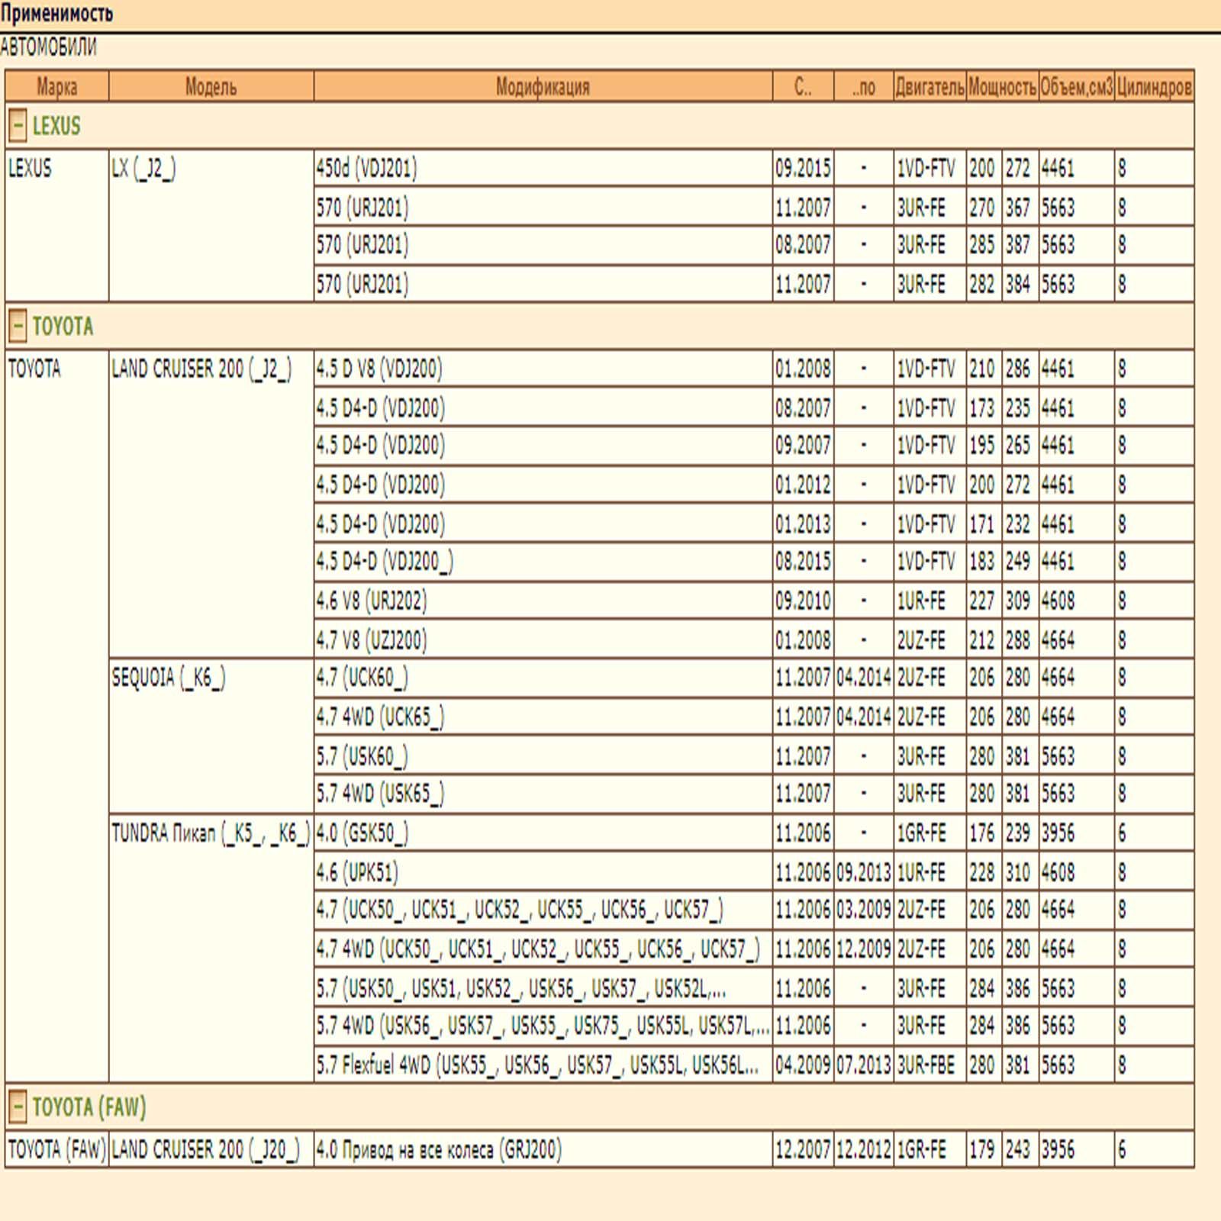Select LAND CRUISER 200 (_J2_) model cell
1221x1221 pixels.
pos(211,504)
